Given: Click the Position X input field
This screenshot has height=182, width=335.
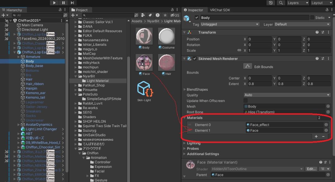Looking at the screenshot, I should (259, 39).
